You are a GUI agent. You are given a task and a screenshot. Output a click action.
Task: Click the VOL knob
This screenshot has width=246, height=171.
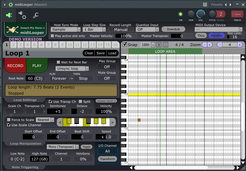201,14
